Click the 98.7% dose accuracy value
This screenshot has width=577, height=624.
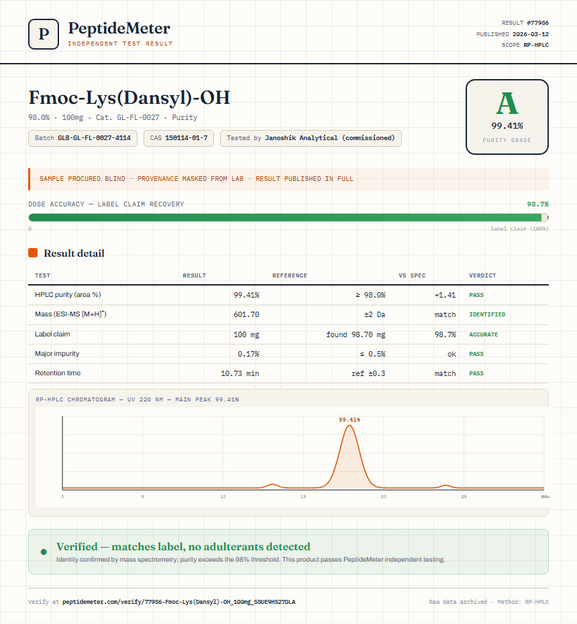pyautogui.click(x=537, y=204)
